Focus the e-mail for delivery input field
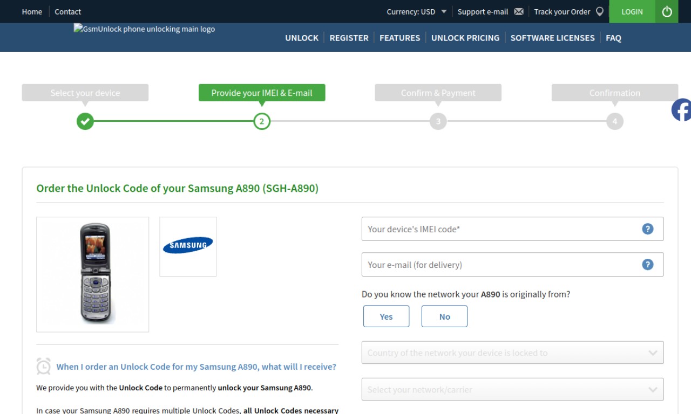Viewport: 691px width, 414px height. tap(512, 265)
